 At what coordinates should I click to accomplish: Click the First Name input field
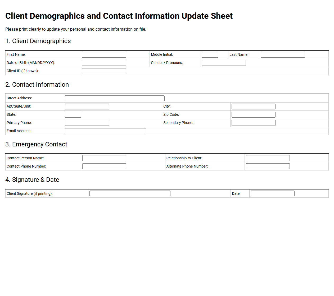[x=104, y=55]
